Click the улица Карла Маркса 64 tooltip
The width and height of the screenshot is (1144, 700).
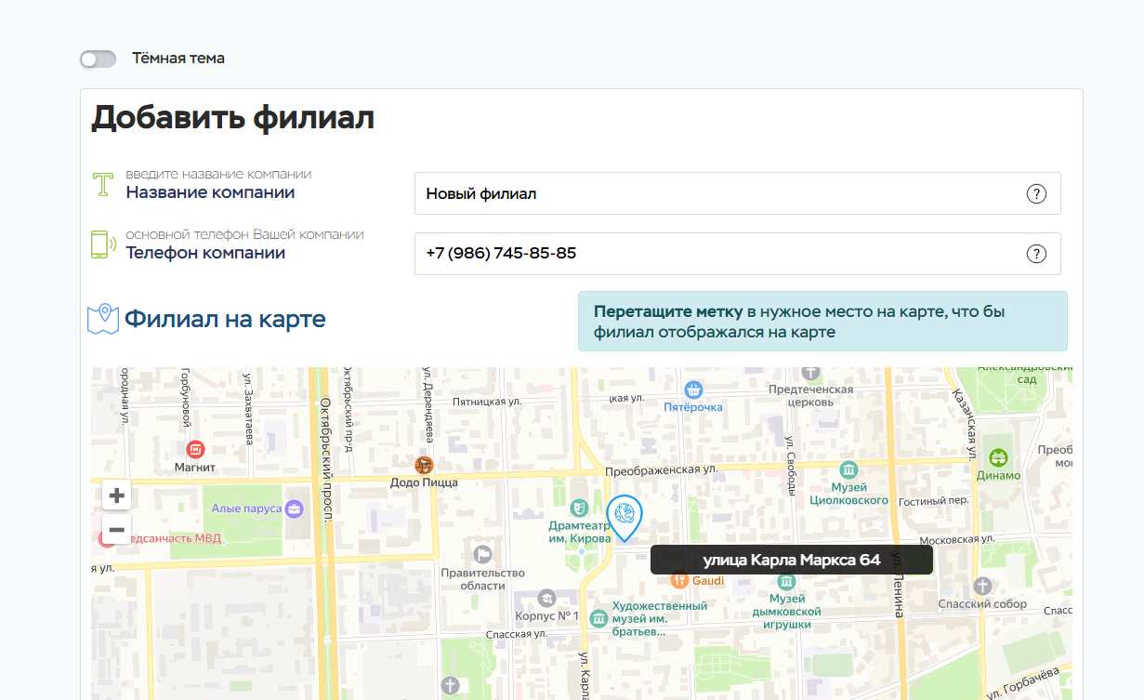point(791,560)
